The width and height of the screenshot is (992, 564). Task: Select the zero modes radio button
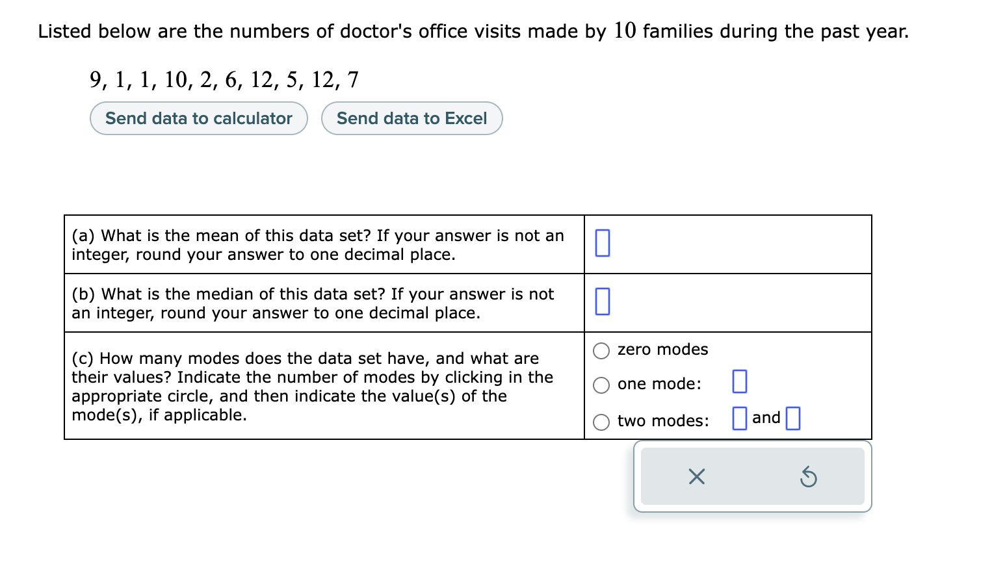point(601,351)
